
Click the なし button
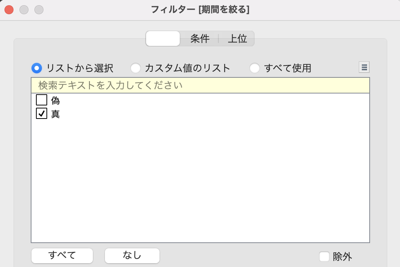132,255
